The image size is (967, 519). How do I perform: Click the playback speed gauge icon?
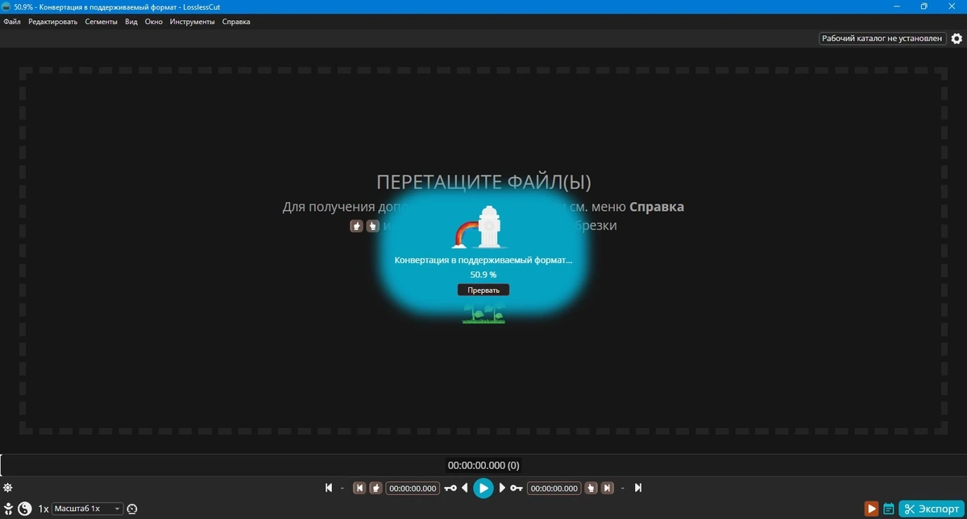point(132,509)
